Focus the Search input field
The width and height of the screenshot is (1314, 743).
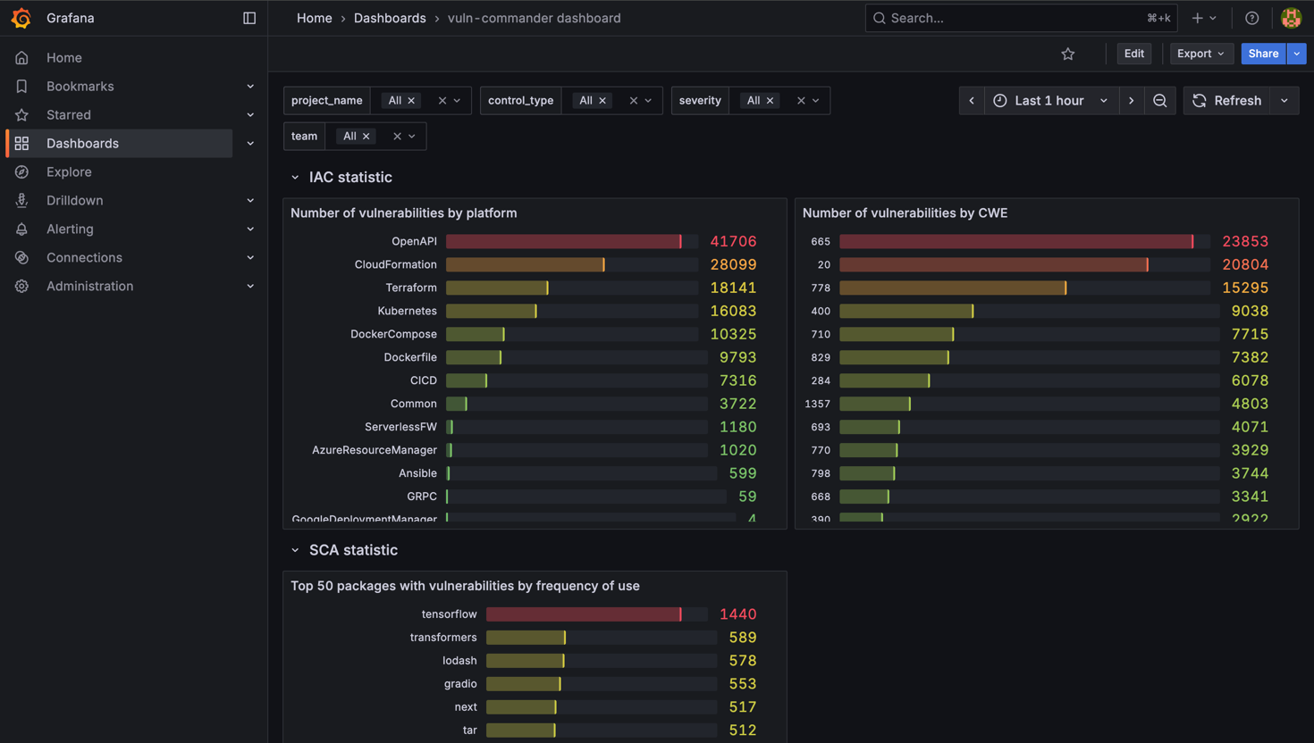tap(1021, 18)
